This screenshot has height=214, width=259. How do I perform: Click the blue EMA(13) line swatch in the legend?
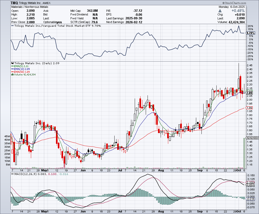click(12, 69)
